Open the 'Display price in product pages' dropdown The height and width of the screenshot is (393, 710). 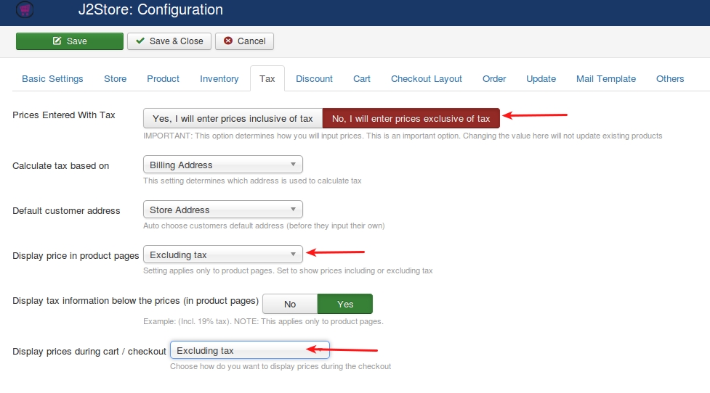(x=223, y=255)
